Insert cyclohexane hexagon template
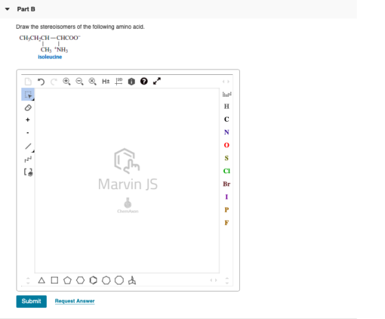 pos(80,280)
